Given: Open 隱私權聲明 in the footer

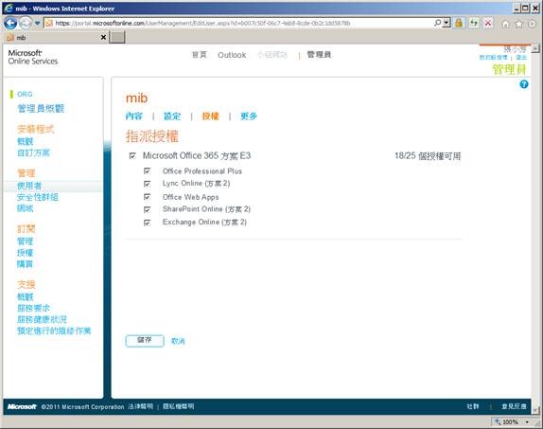Looking at the screenshot, I should tap(178, 406).
